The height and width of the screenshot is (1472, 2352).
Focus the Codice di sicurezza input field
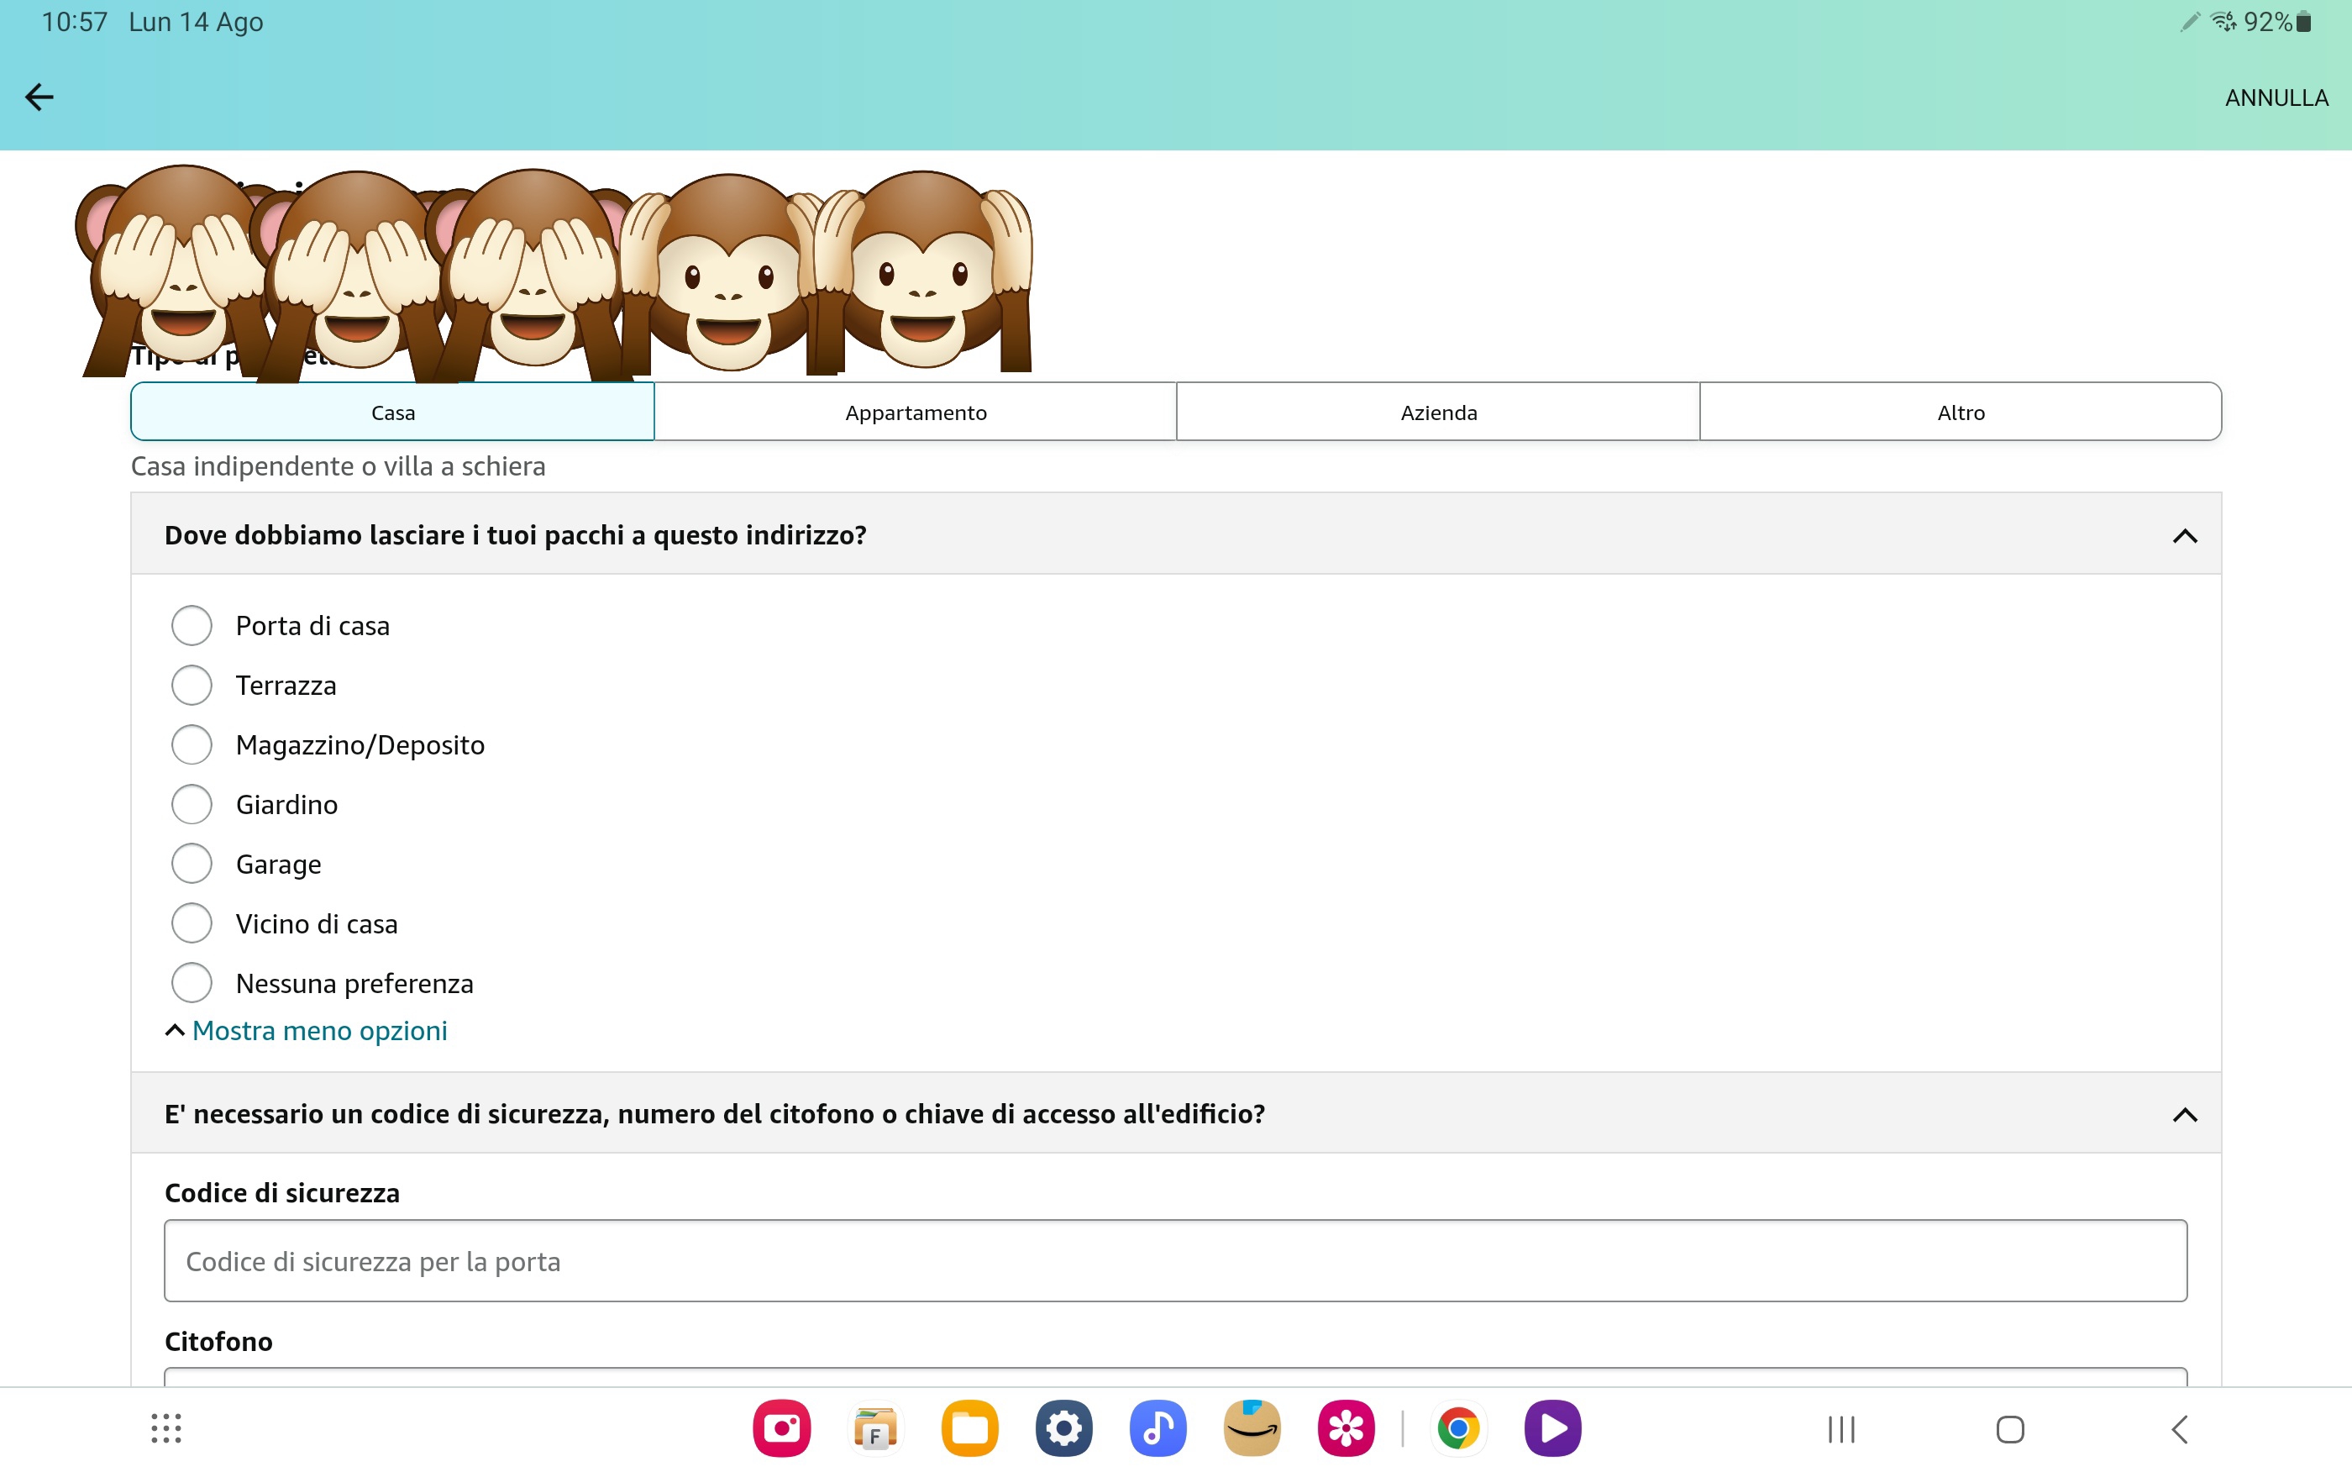(1174, 1261)
